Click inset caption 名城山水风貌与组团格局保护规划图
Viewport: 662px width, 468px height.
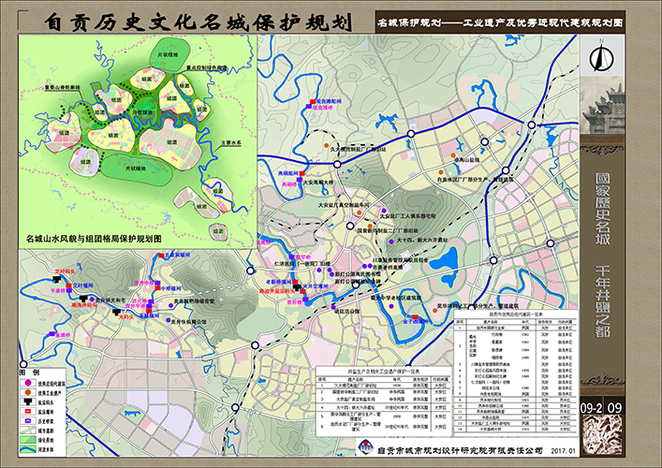[x=94, y=239]
